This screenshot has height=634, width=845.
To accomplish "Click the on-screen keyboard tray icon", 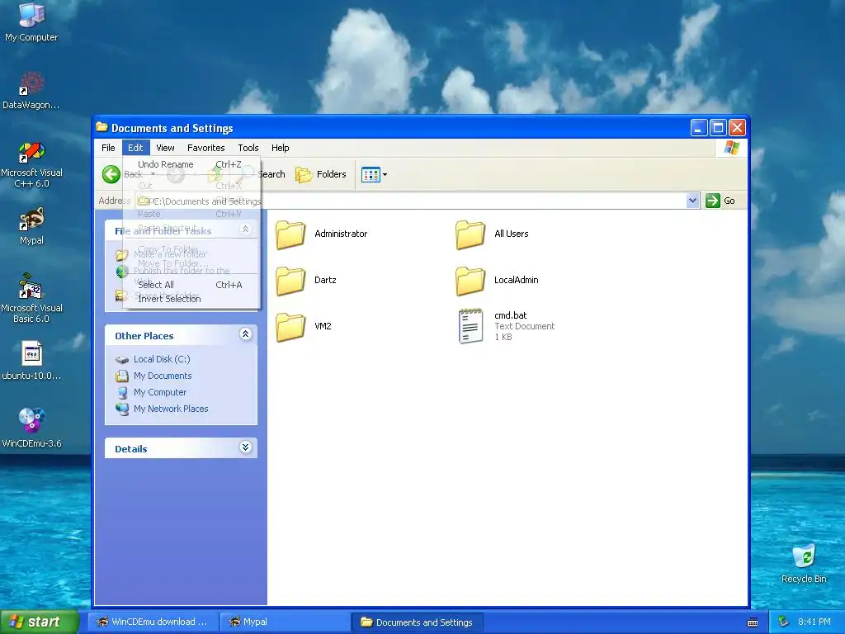I will (753, 622).
